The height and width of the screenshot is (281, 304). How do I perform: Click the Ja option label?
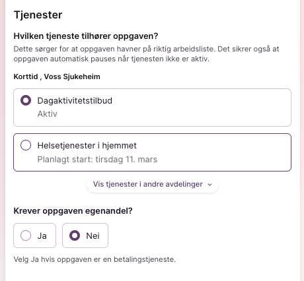pyautogui.click(x=42, y=235)
